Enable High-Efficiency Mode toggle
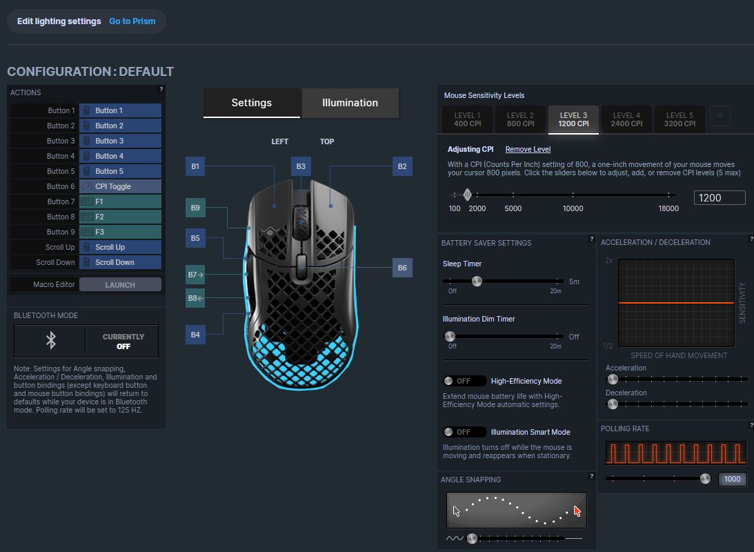The height and width of the screenshot is (552, 754). click(x=465, y=381)
